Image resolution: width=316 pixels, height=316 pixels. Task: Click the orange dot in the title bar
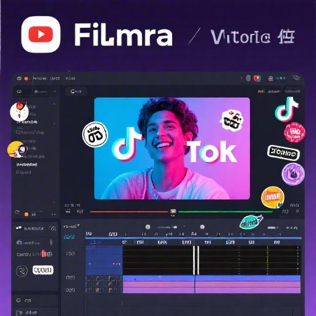(x=26, y=78)
